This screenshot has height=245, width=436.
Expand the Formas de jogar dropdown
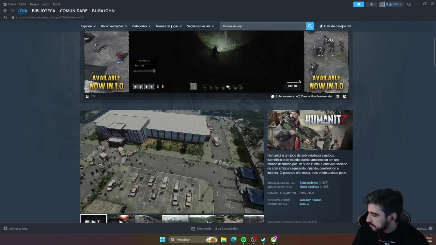(x=169, y=26)
